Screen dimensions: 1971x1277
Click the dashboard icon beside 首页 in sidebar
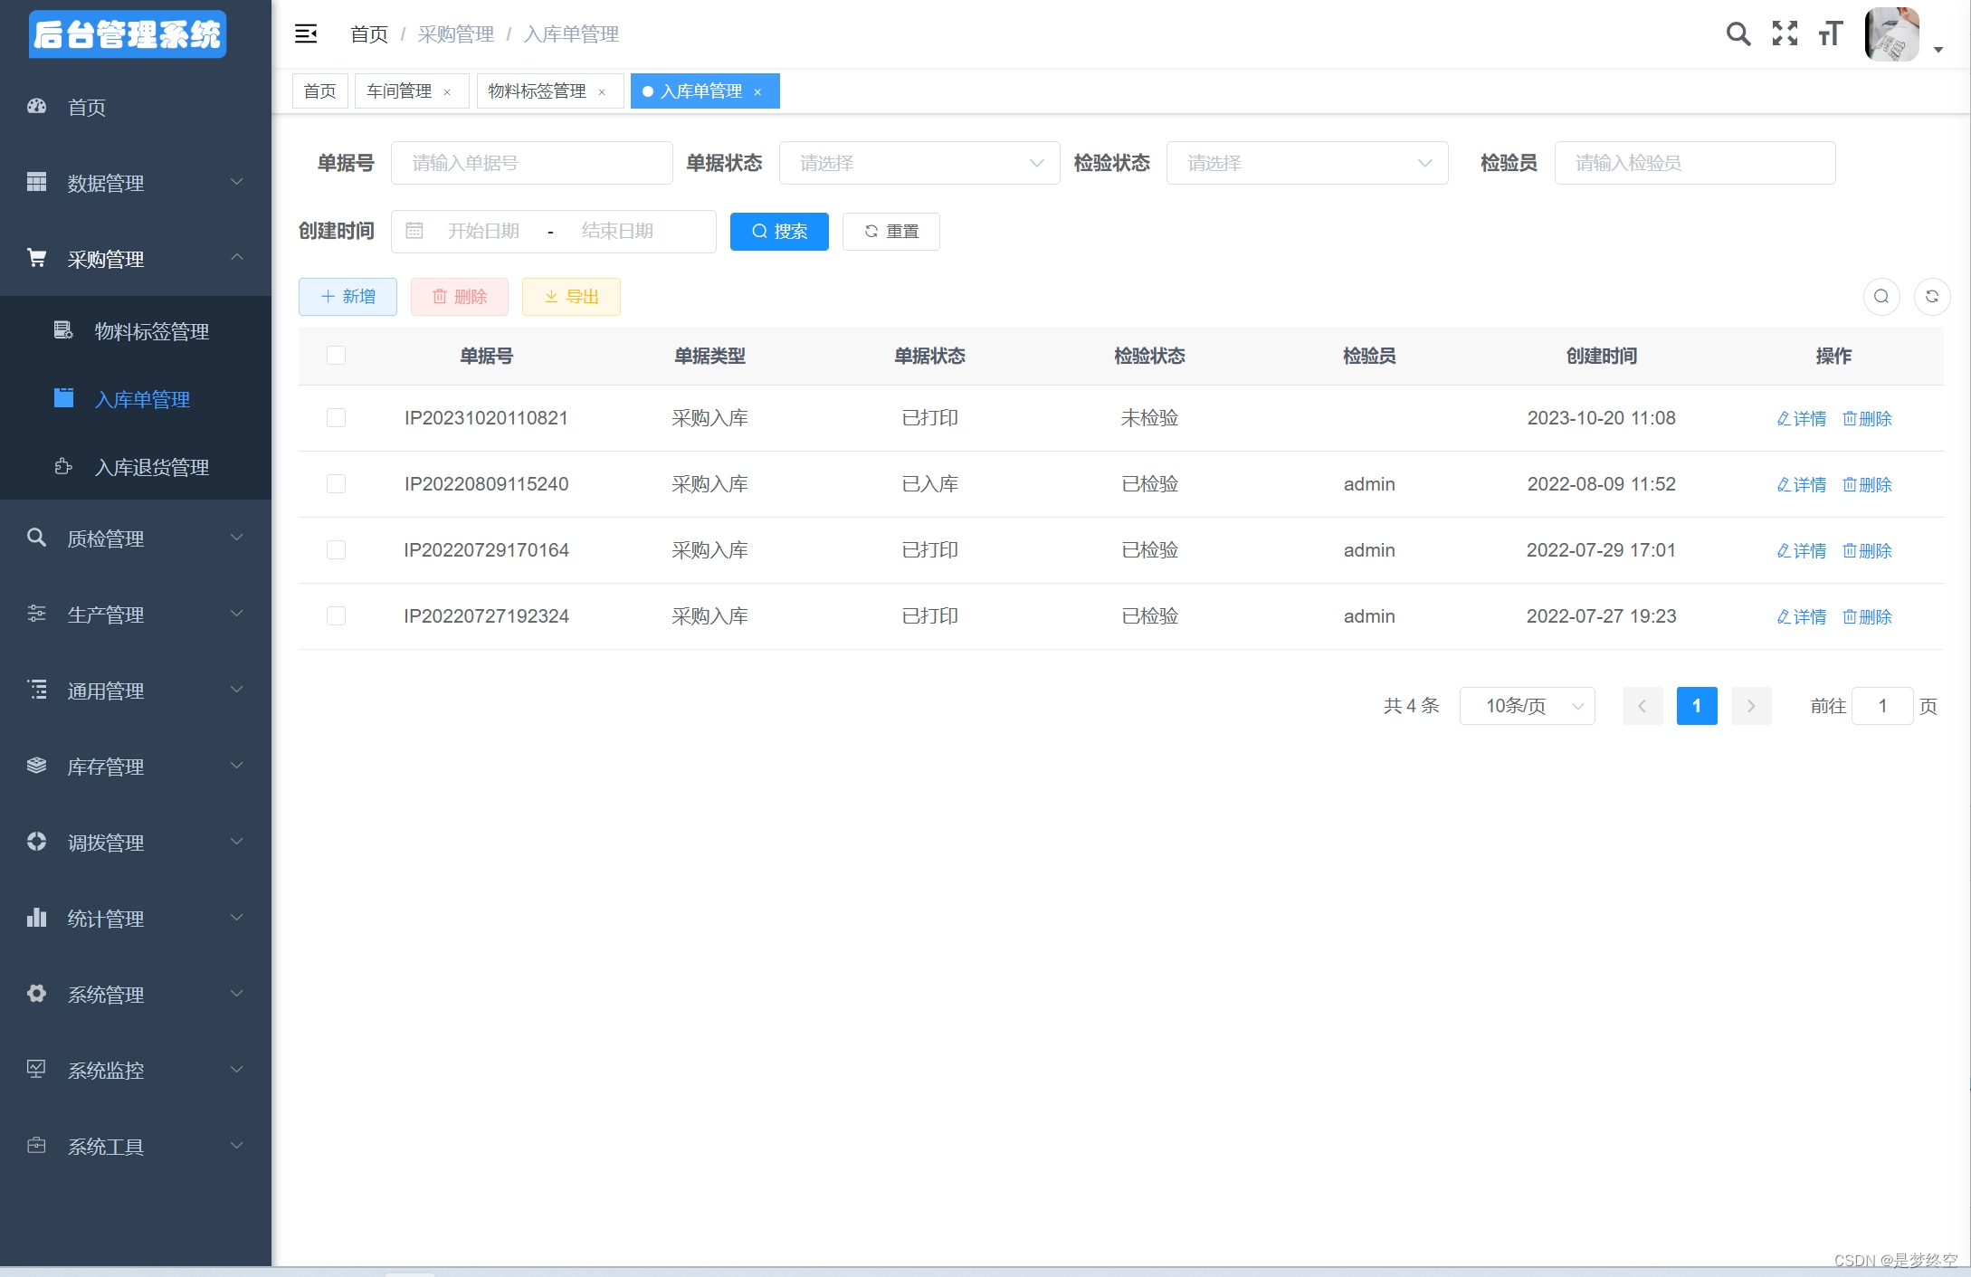pos(36,107)
